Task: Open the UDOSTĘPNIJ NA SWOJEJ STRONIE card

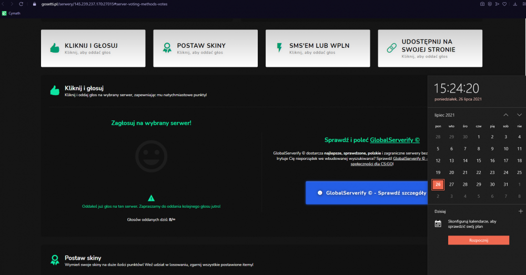Action: tap(430, 48)
